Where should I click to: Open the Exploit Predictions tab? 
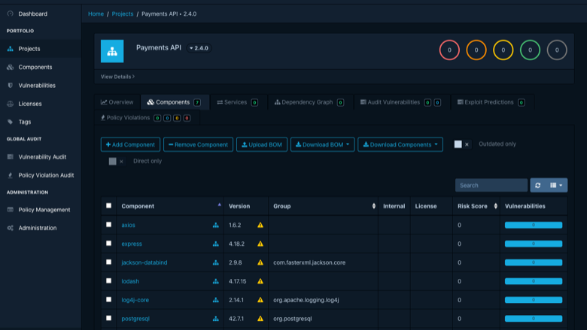491,102
